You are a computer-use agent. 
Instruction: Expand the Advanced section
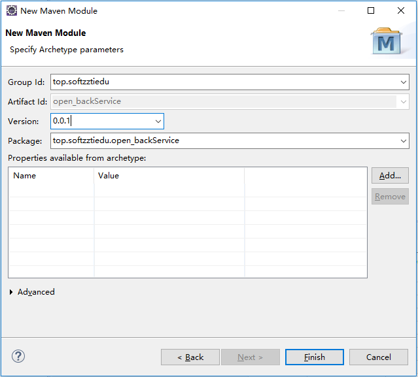(x=11, y=292)
